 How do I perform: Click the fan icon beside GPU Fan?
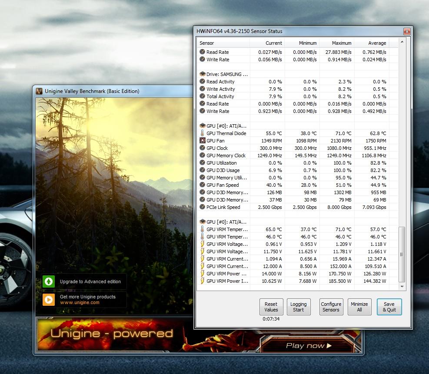point(203,141)
